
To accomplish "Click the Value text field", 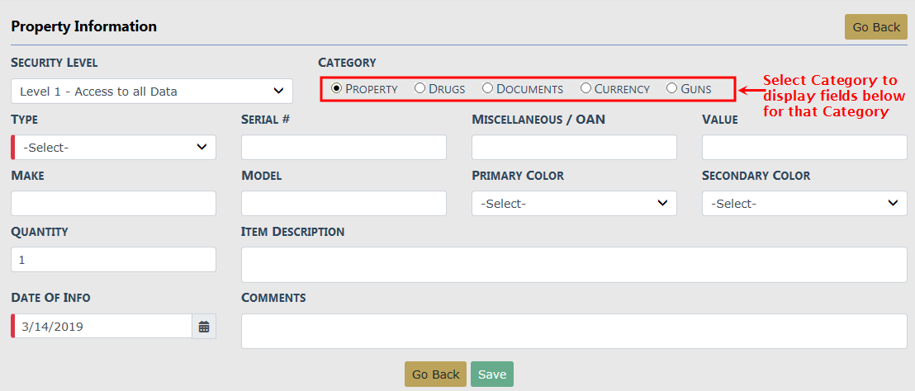I will (x=804, y=148).
